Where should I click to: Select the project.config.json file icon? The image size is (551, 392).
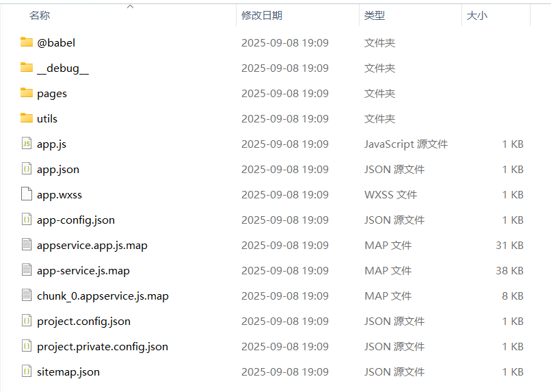[x=27, y=321]
